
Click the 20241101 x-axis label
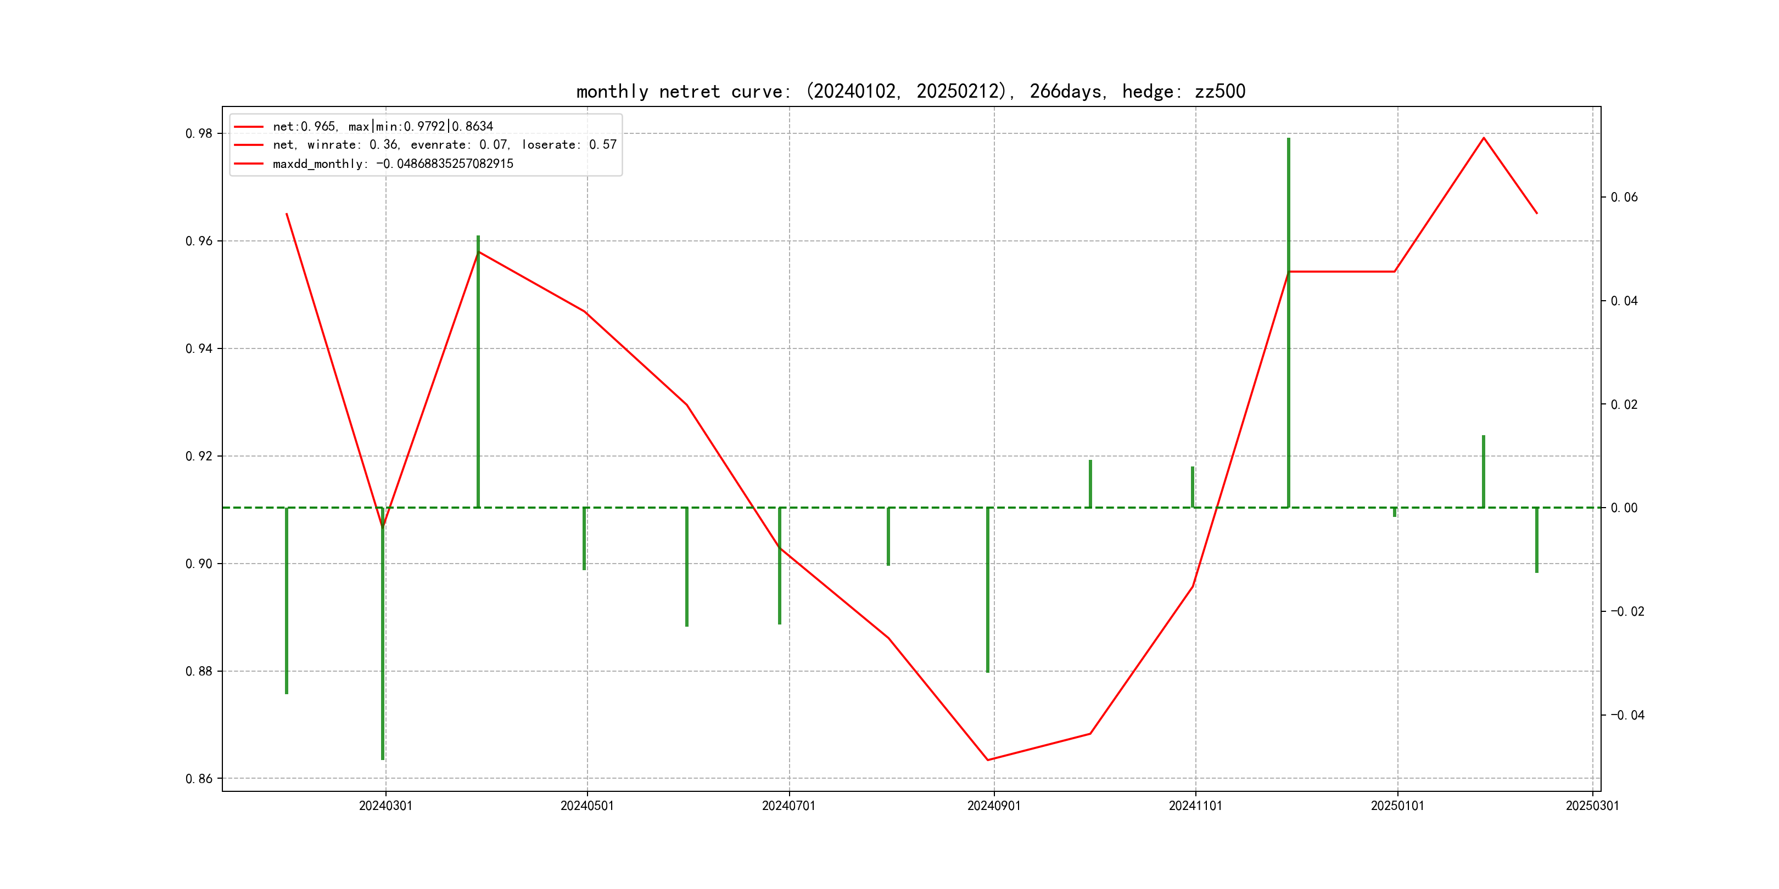pos(1195,806)
